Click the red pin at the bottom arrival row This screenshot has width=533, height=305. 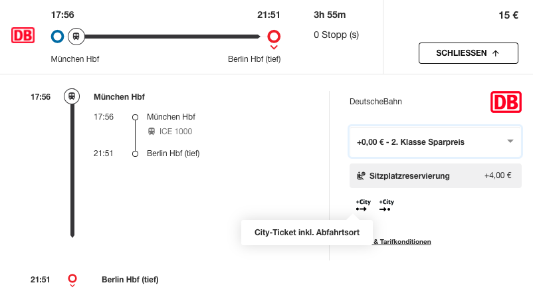(x=72, y=280)
